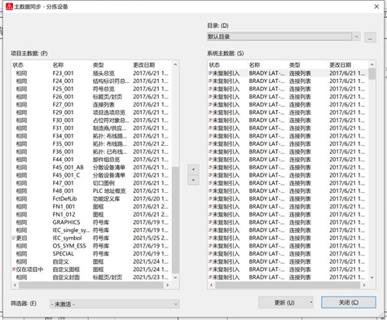
Task: Select the F23_001 row
Action: 92,73
